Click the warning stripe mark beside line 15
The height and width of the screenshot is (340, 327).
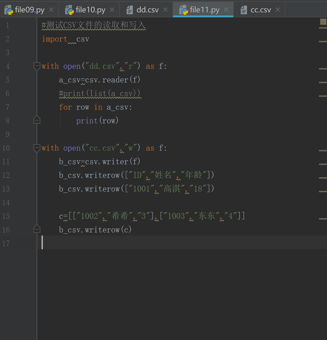coord(323,219)
